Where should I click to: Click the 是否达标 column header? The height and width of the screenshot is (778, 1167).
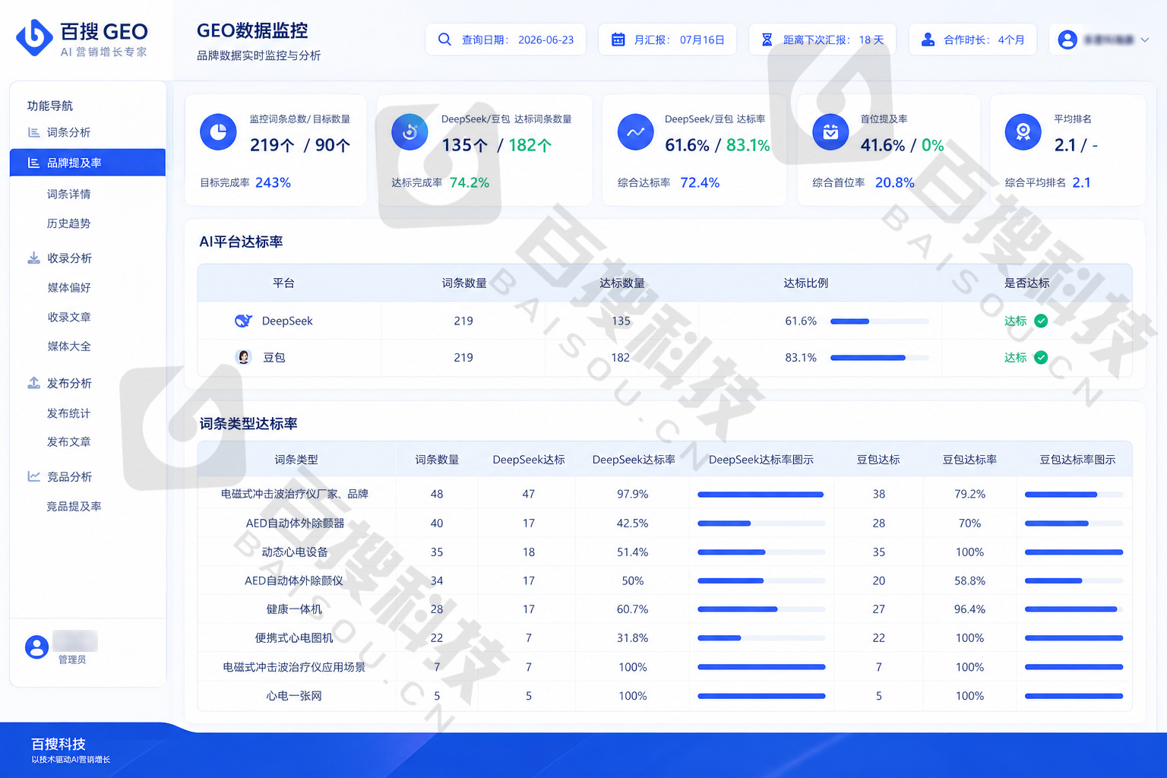(x=1026, y=283)
